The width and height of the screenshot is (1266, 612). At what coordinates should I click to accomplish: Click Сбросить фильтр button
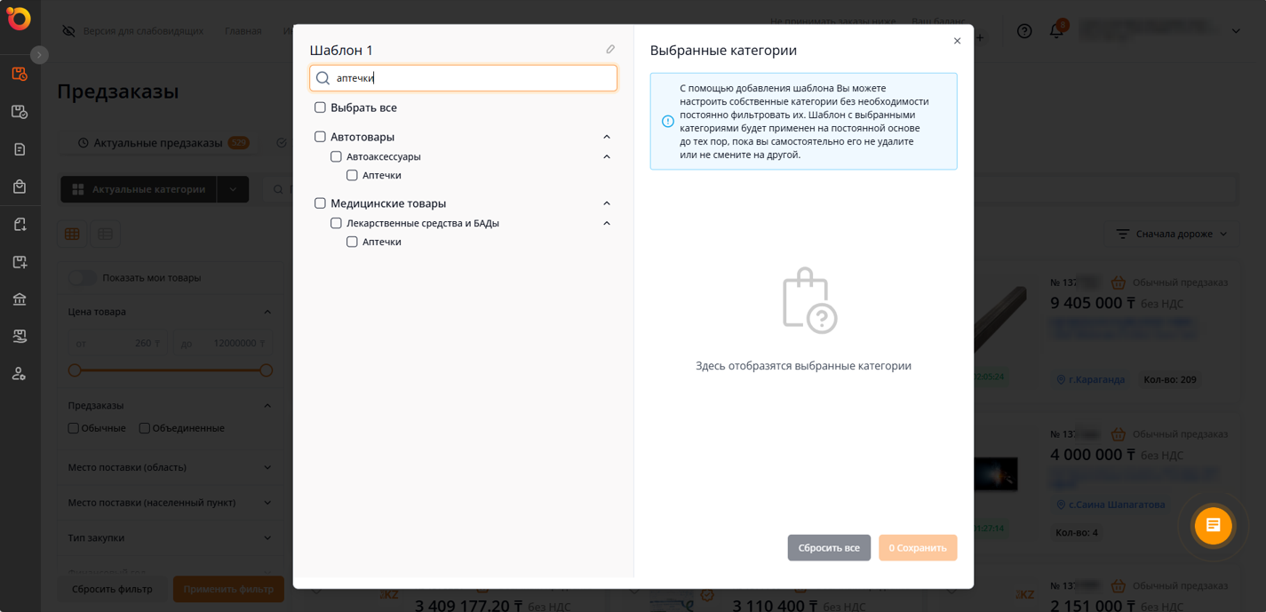pyautogui.click(x=112, y=589)
